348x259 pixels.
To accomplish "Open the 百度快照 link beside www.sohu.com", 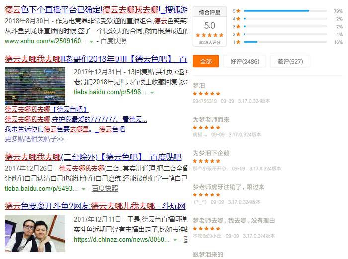I will (113, 41).
